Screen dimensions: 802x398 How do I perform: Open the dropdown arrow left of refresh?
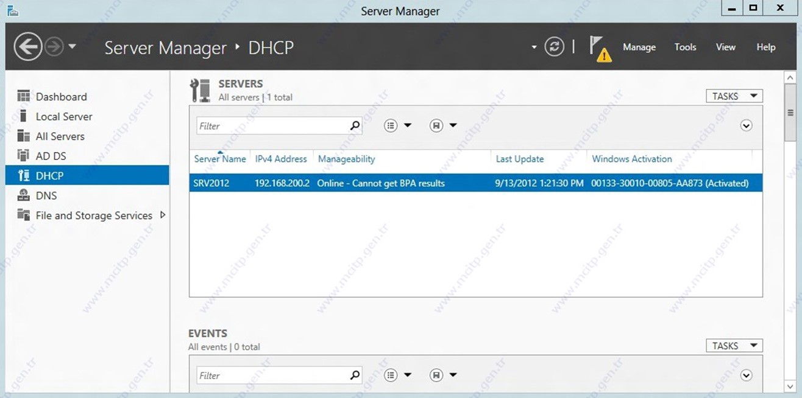pyautogui.click(x=534, y=47)
